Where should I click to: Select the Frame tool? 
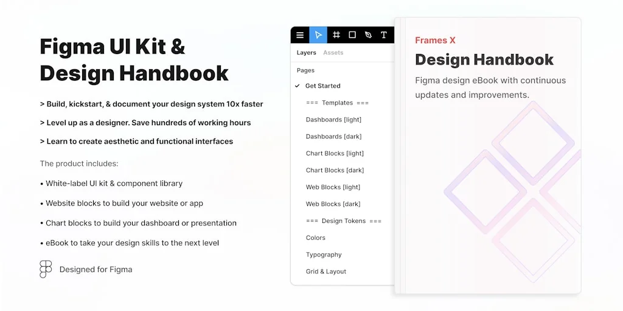336,35
